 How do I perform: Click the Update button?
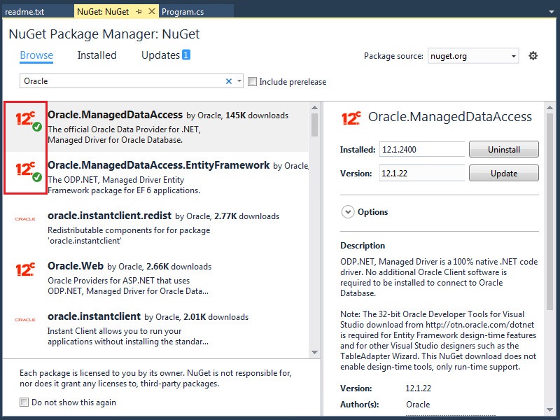(503, 173)
